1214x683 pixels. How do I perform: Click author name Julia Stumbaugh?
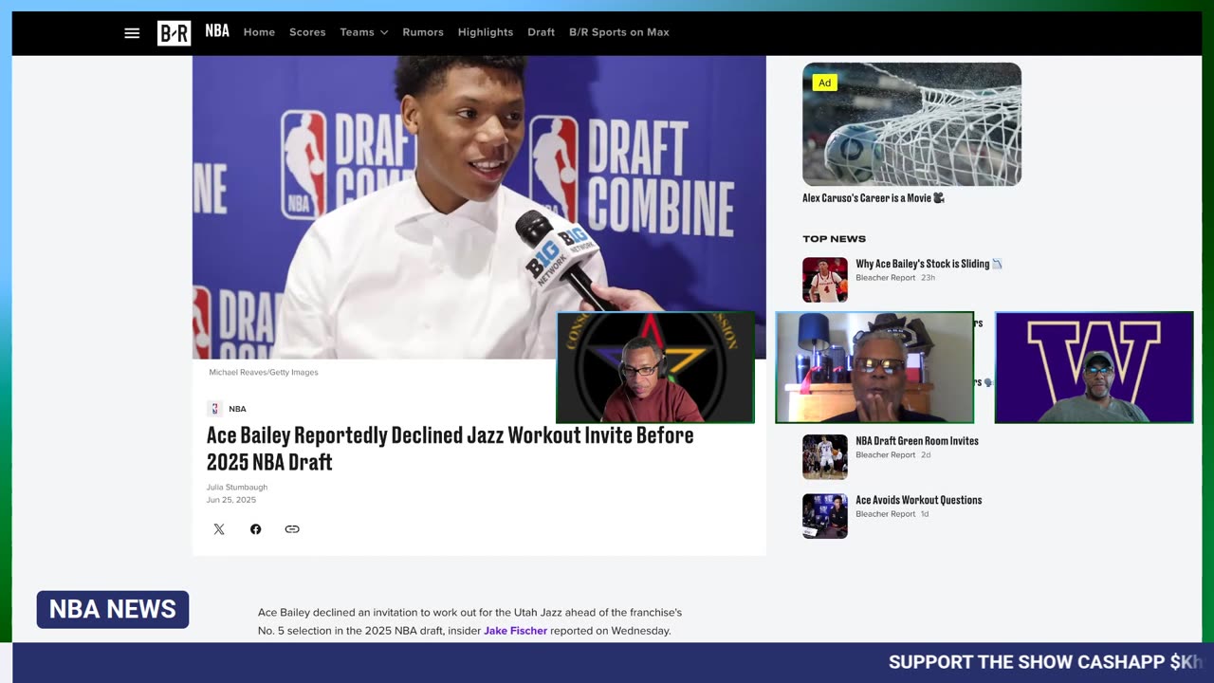237,487
